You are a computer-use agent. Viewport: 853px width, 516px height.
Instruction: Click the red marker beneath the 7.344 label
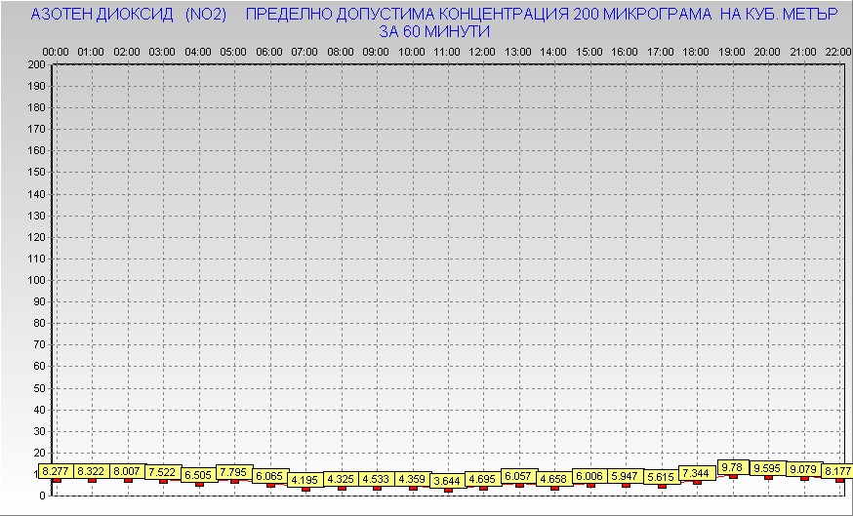(697, 482)
